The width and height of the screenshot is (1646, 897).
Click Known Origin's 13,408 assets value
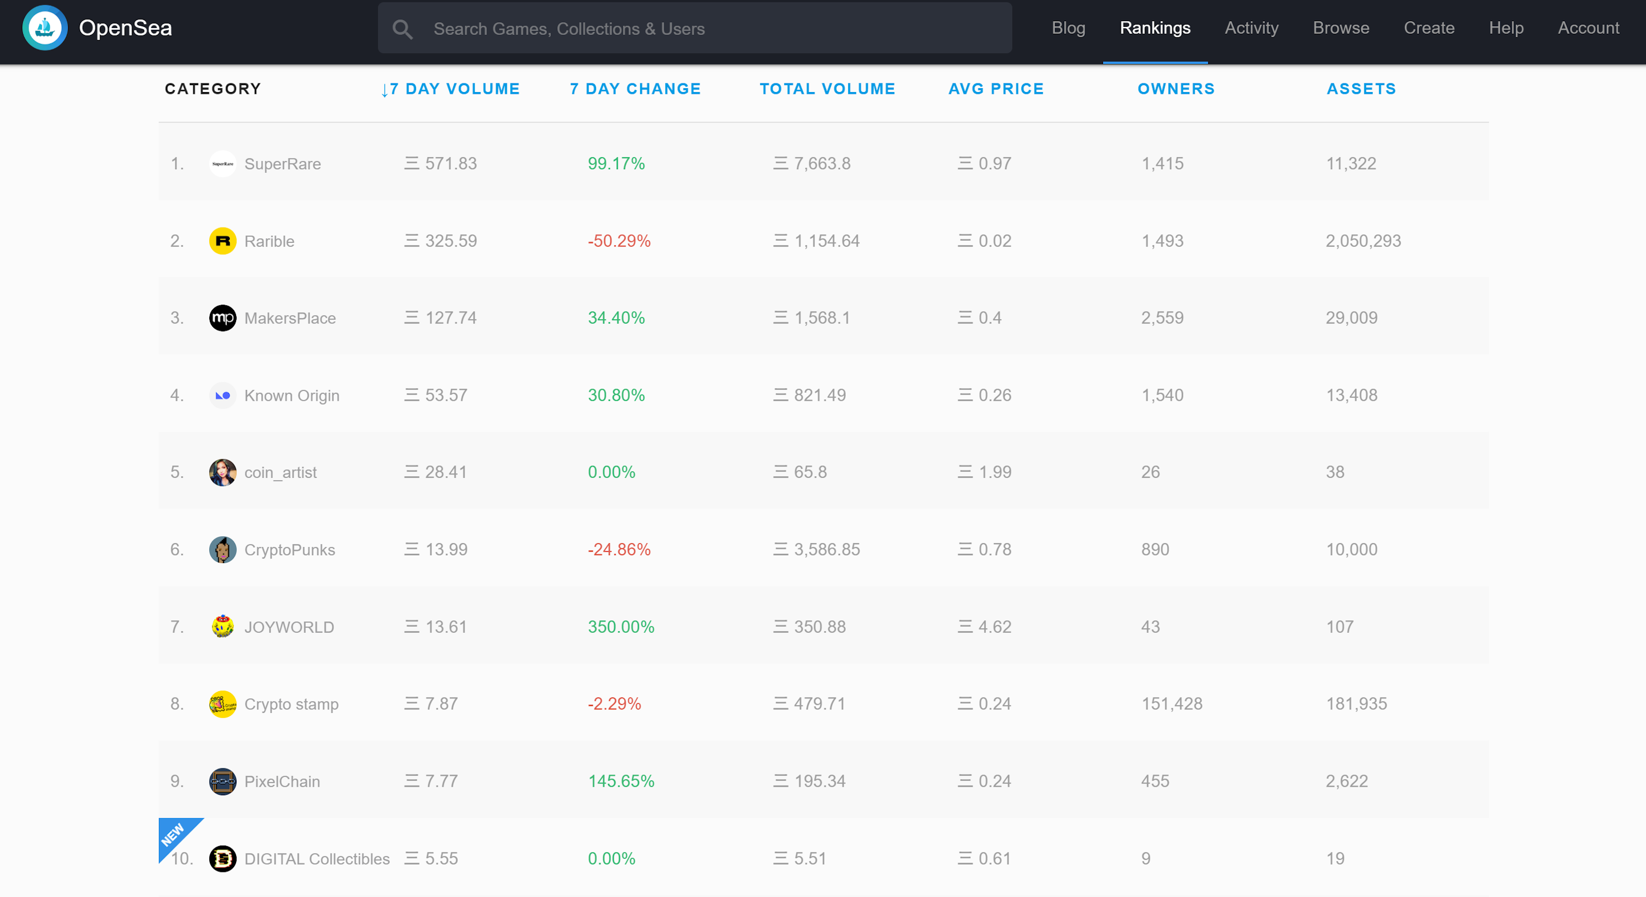1352,395
